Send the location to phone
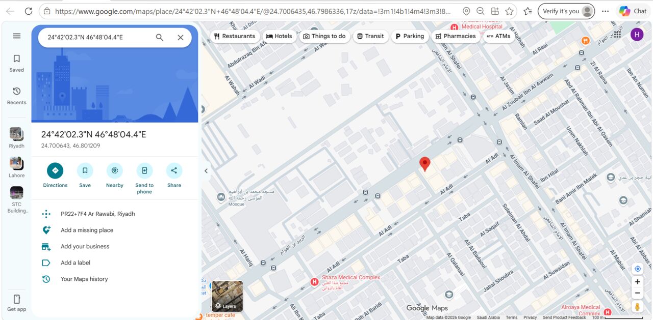Screen dimensions: 653x320 tap(144, 178)
